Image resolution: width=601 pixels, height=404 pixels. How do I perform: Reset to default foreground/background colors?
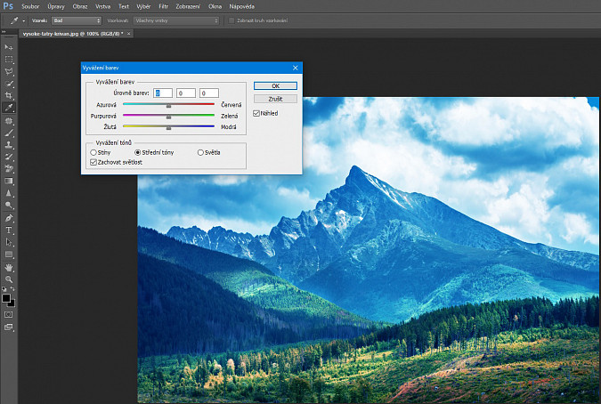tap(4, 288)
